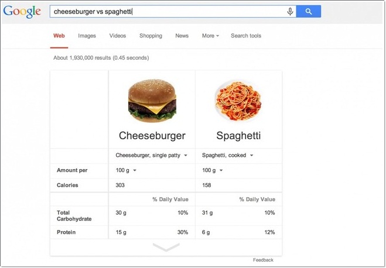Expand nutrition card with down chevron
This screenshot has height=268, width=386.
pos(166,247)
